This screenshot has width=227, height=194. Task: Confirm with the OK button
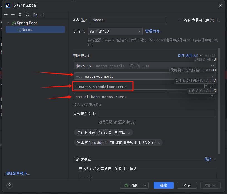[164, 185]
